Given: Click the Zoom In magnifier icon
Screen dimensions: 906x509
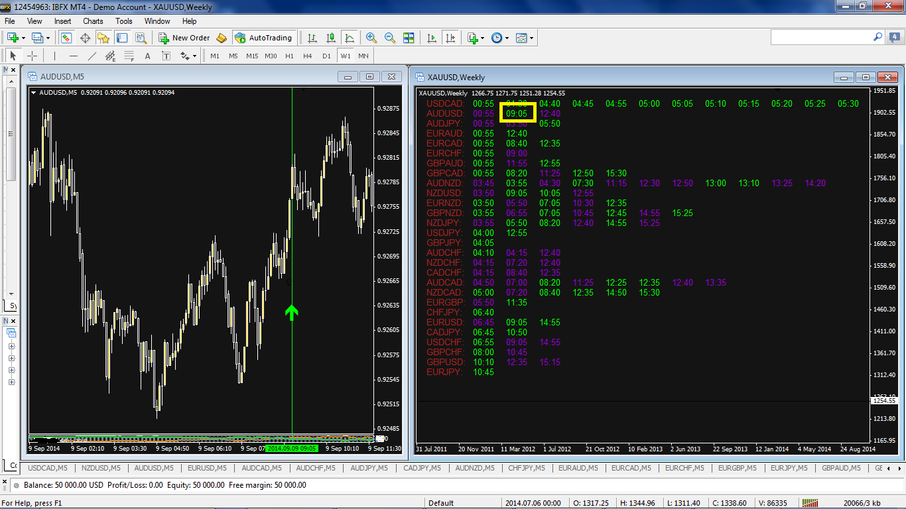Looking at the screenshot, I should tap(371, 38).
